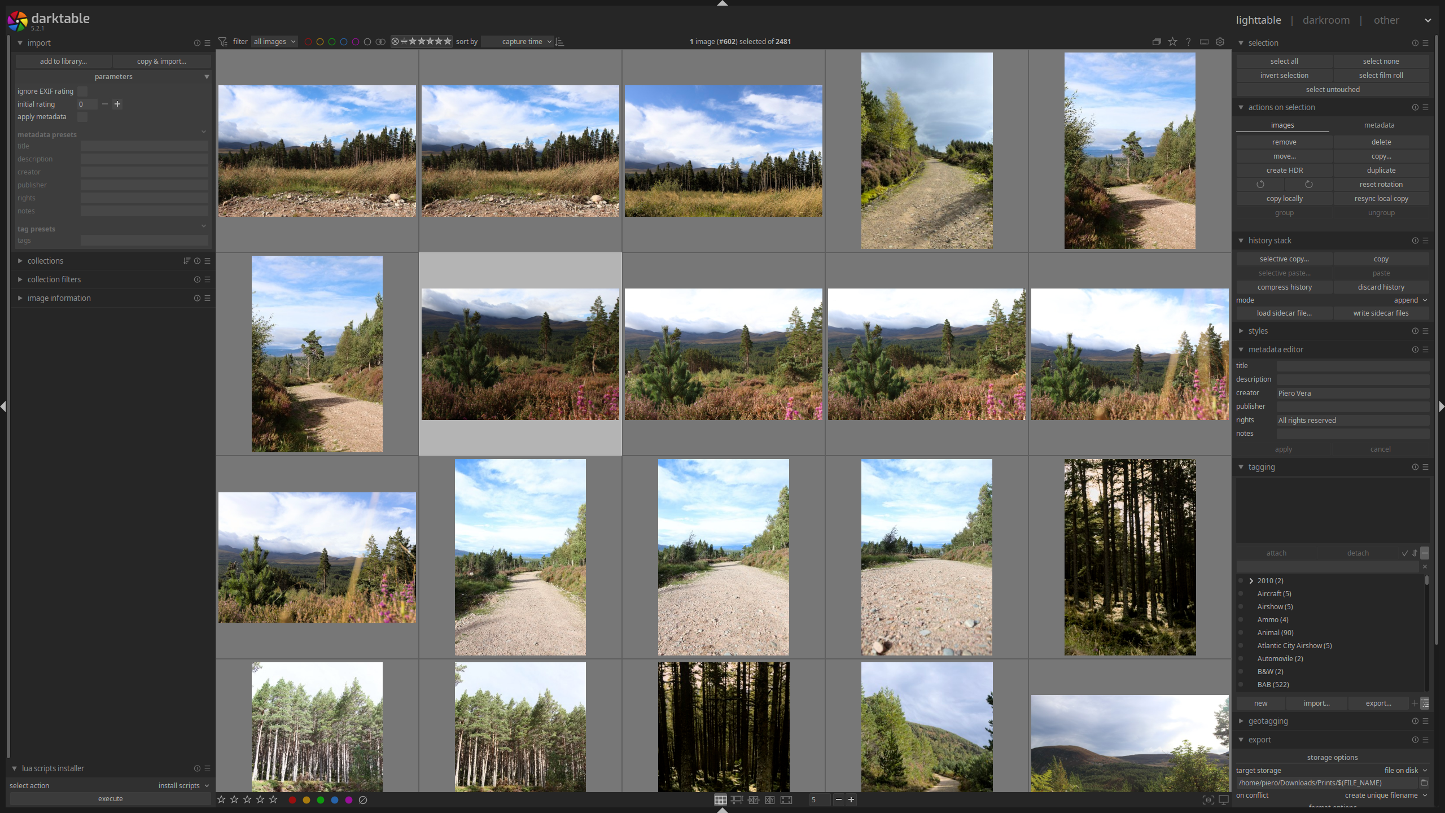Switch to culling layout in dynamic mode
Screen dimensions: 1445x813
coord(770,799)
